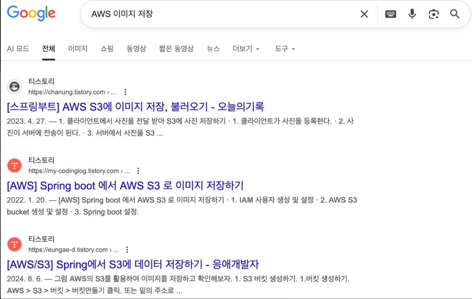Open more options for my-codinglog.tistory.com result
This screenshot has height=299, width=472.
point(138,171)
